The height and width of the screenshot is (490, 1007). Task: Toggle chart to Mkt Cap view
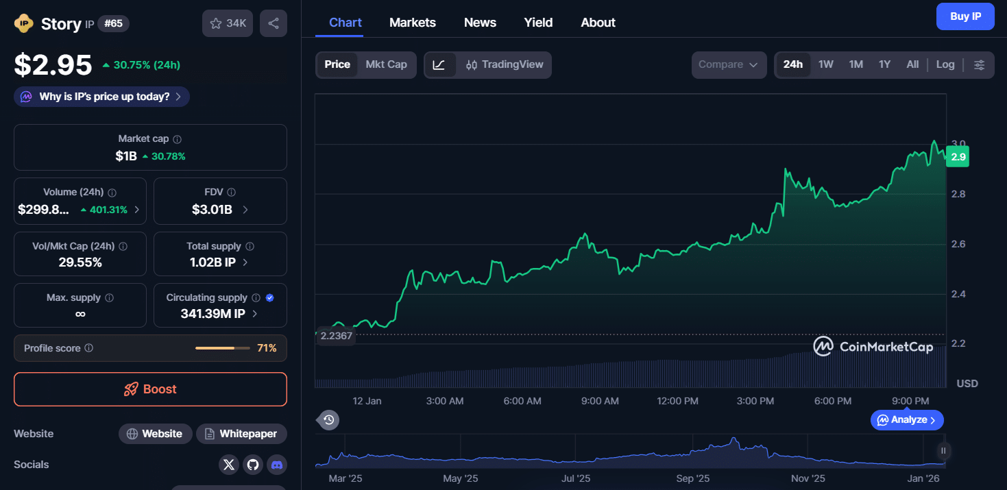coord(386,64)
